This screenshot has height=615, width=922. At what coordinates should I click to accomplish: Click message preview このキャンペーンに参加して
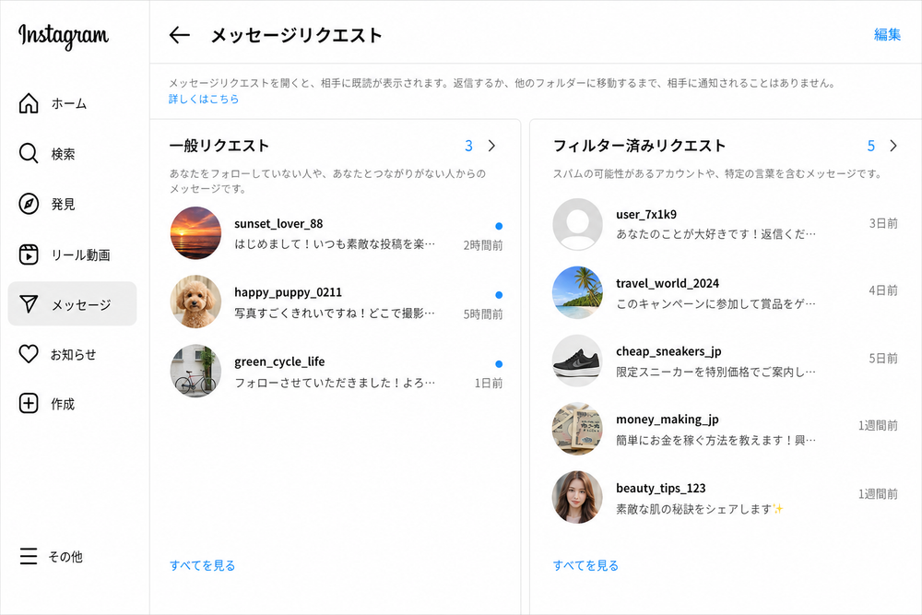[x=715, y=303]
